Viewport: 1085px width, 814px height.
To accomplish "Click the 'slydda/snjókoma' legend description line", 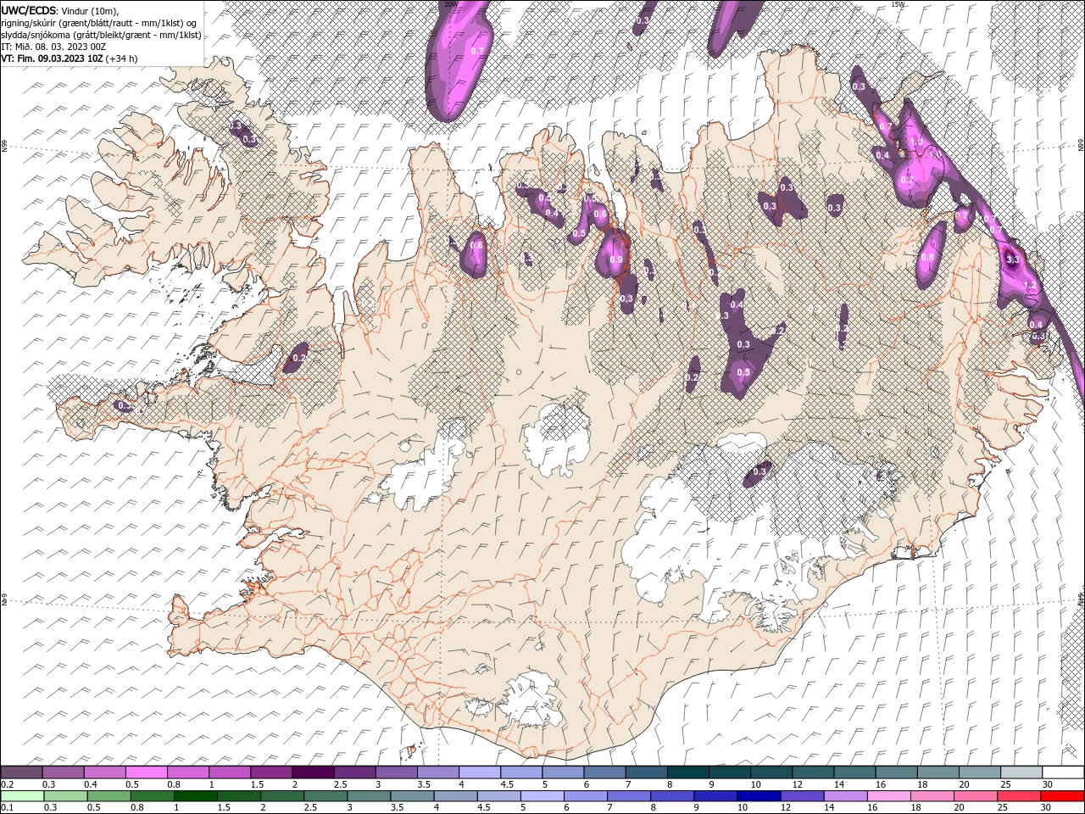I will 101,35.
